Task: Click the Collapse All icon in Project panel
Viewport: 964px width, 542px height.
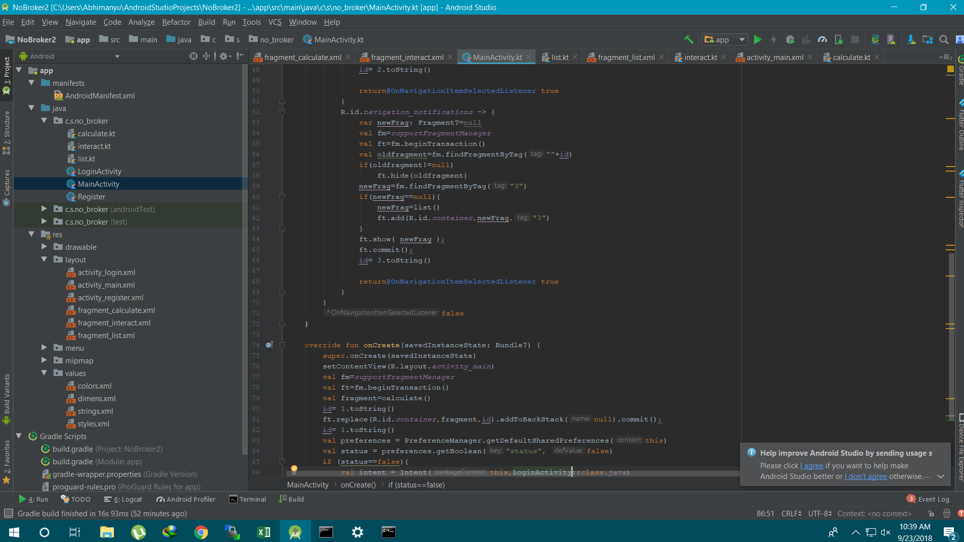Action: coord(206,56)
